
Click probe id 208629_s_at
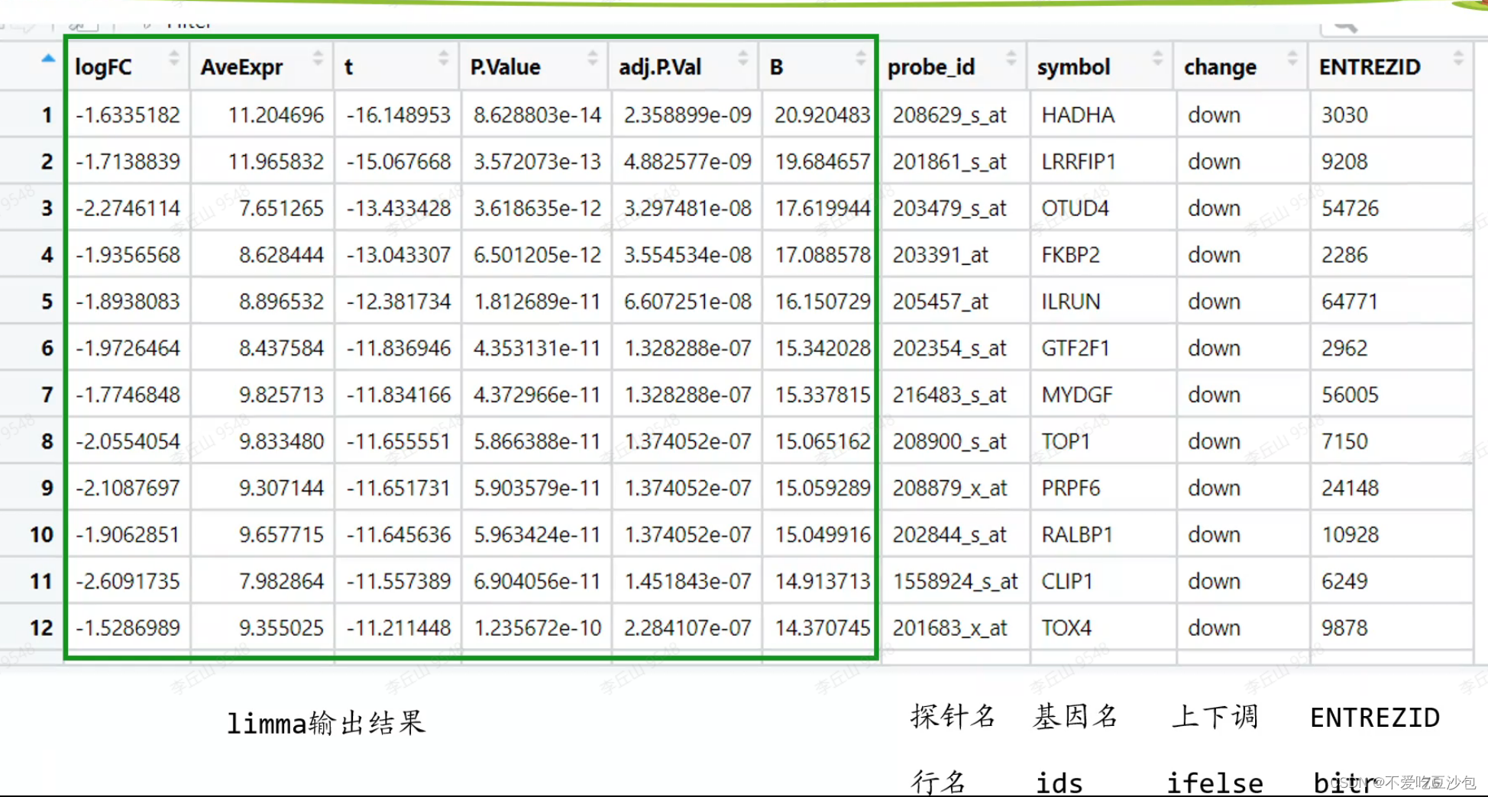tap(949, 115)
